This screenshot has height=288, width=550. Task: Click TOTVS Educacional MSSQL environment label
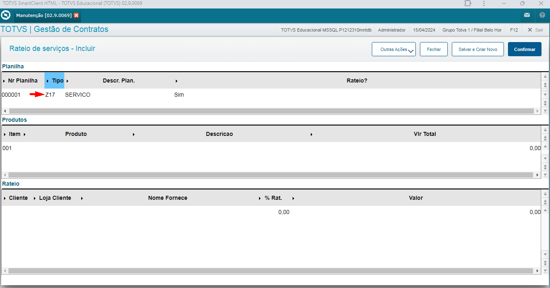click(326, 30)
